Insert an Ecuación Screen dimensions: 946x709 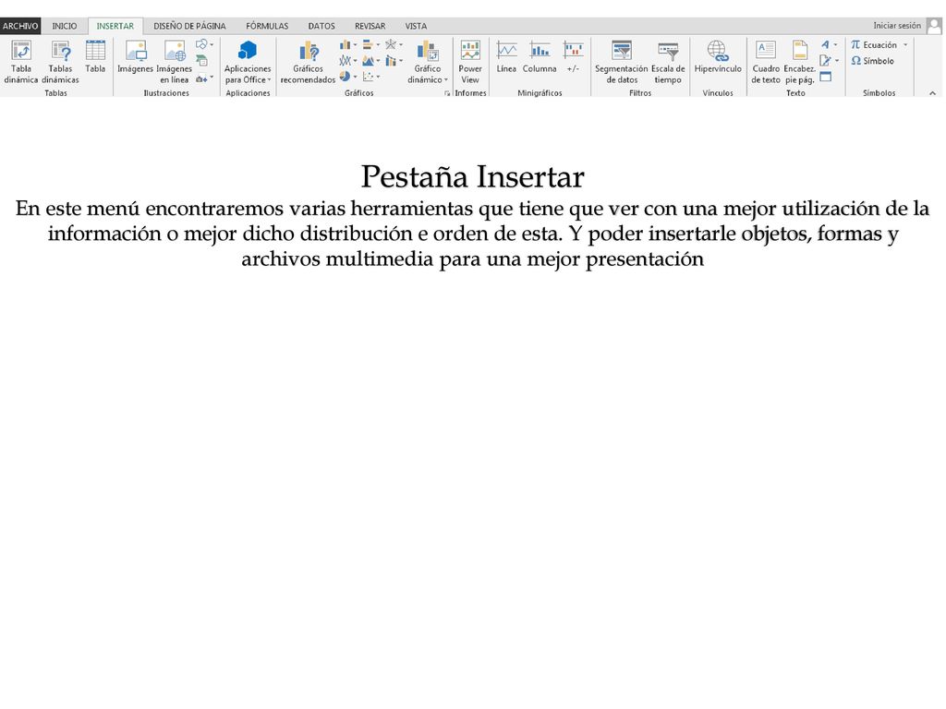[x=874, y=44]
